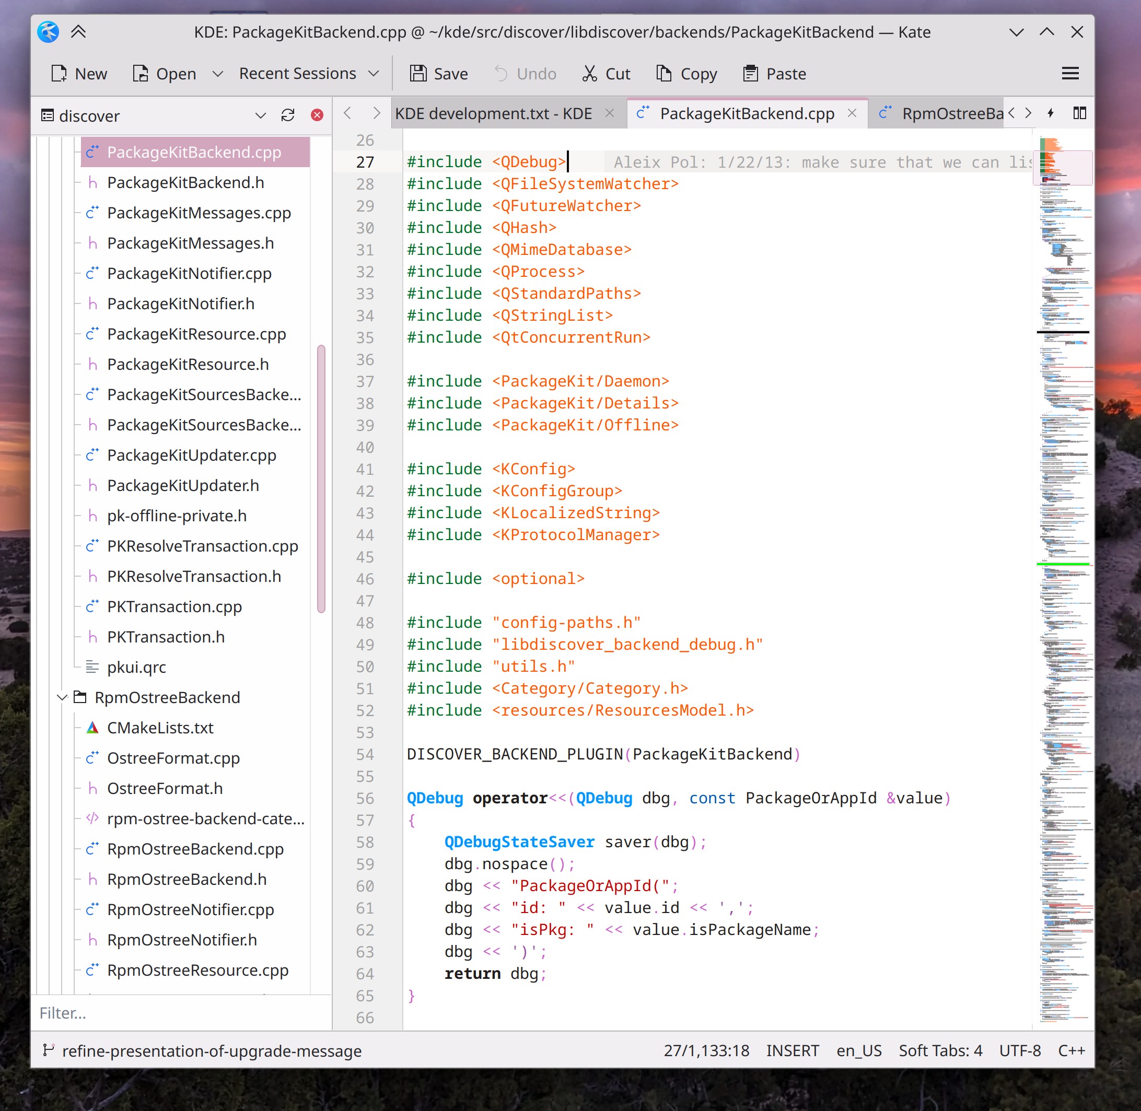Click the Save toolbar icon
Image resolution: width=1141 pixels, height=1111 pixels.
click(418, 74)
